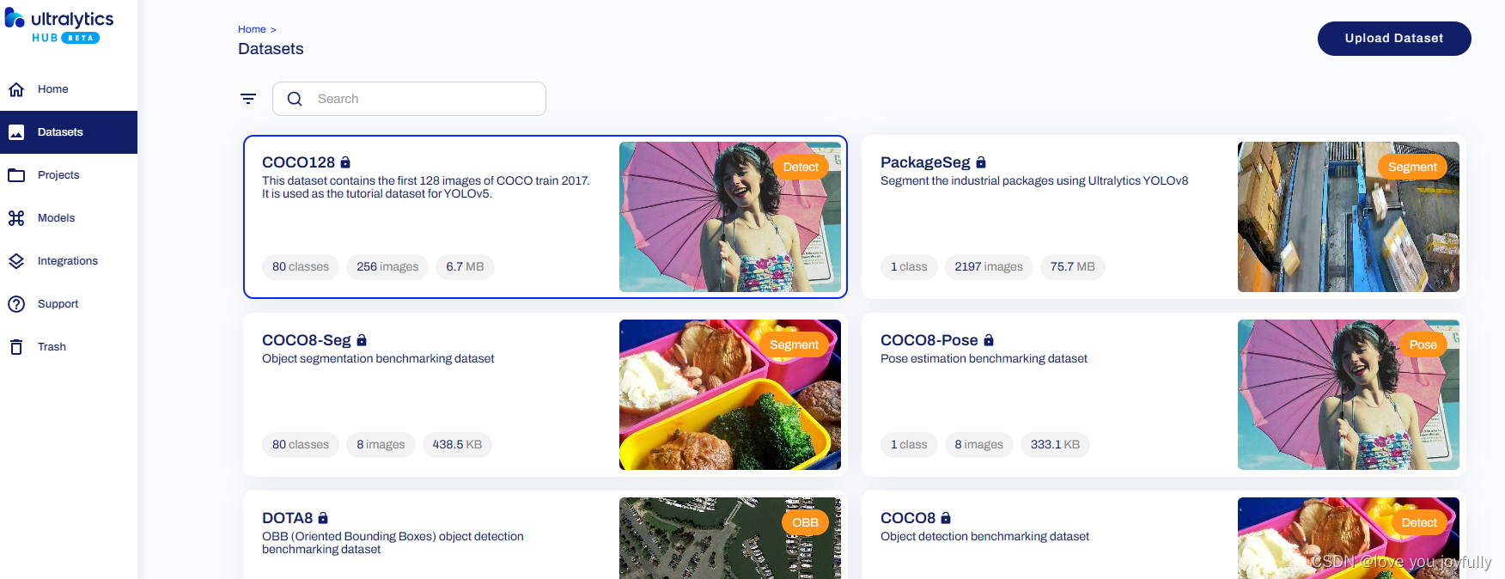Click the Datasets page heading
This screenshot has width=1505, height=579.
pyautogui.click(x=271, y=49)
